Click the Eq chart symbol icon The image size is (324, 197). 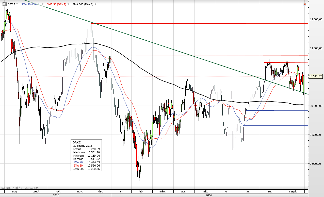coord(4,4)
